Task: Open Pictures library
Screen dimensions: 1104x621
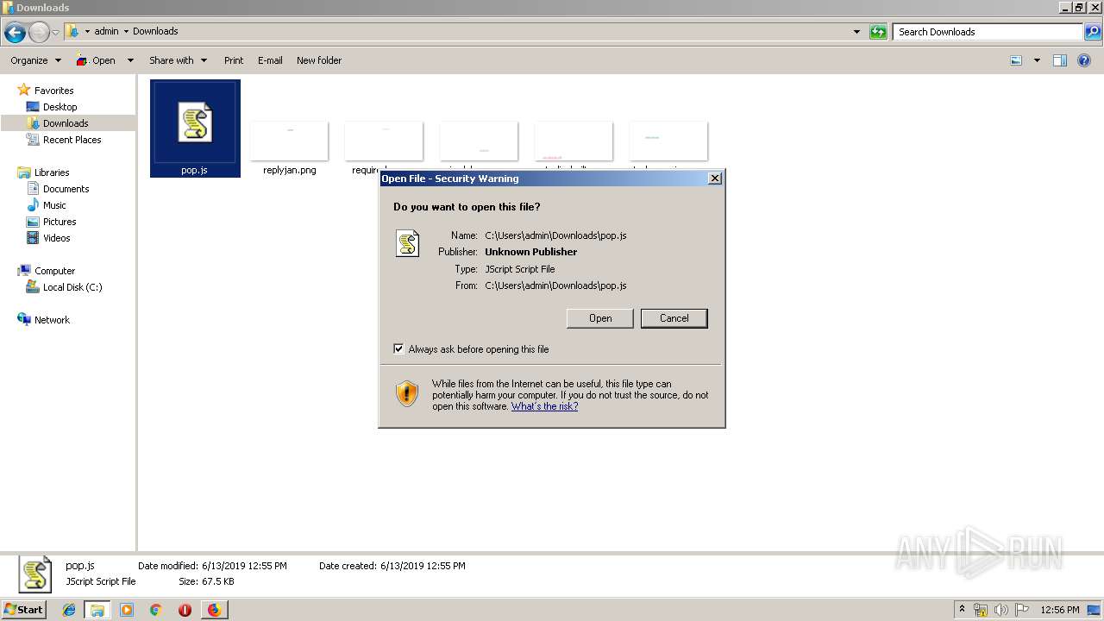Action: pos(60,222)
